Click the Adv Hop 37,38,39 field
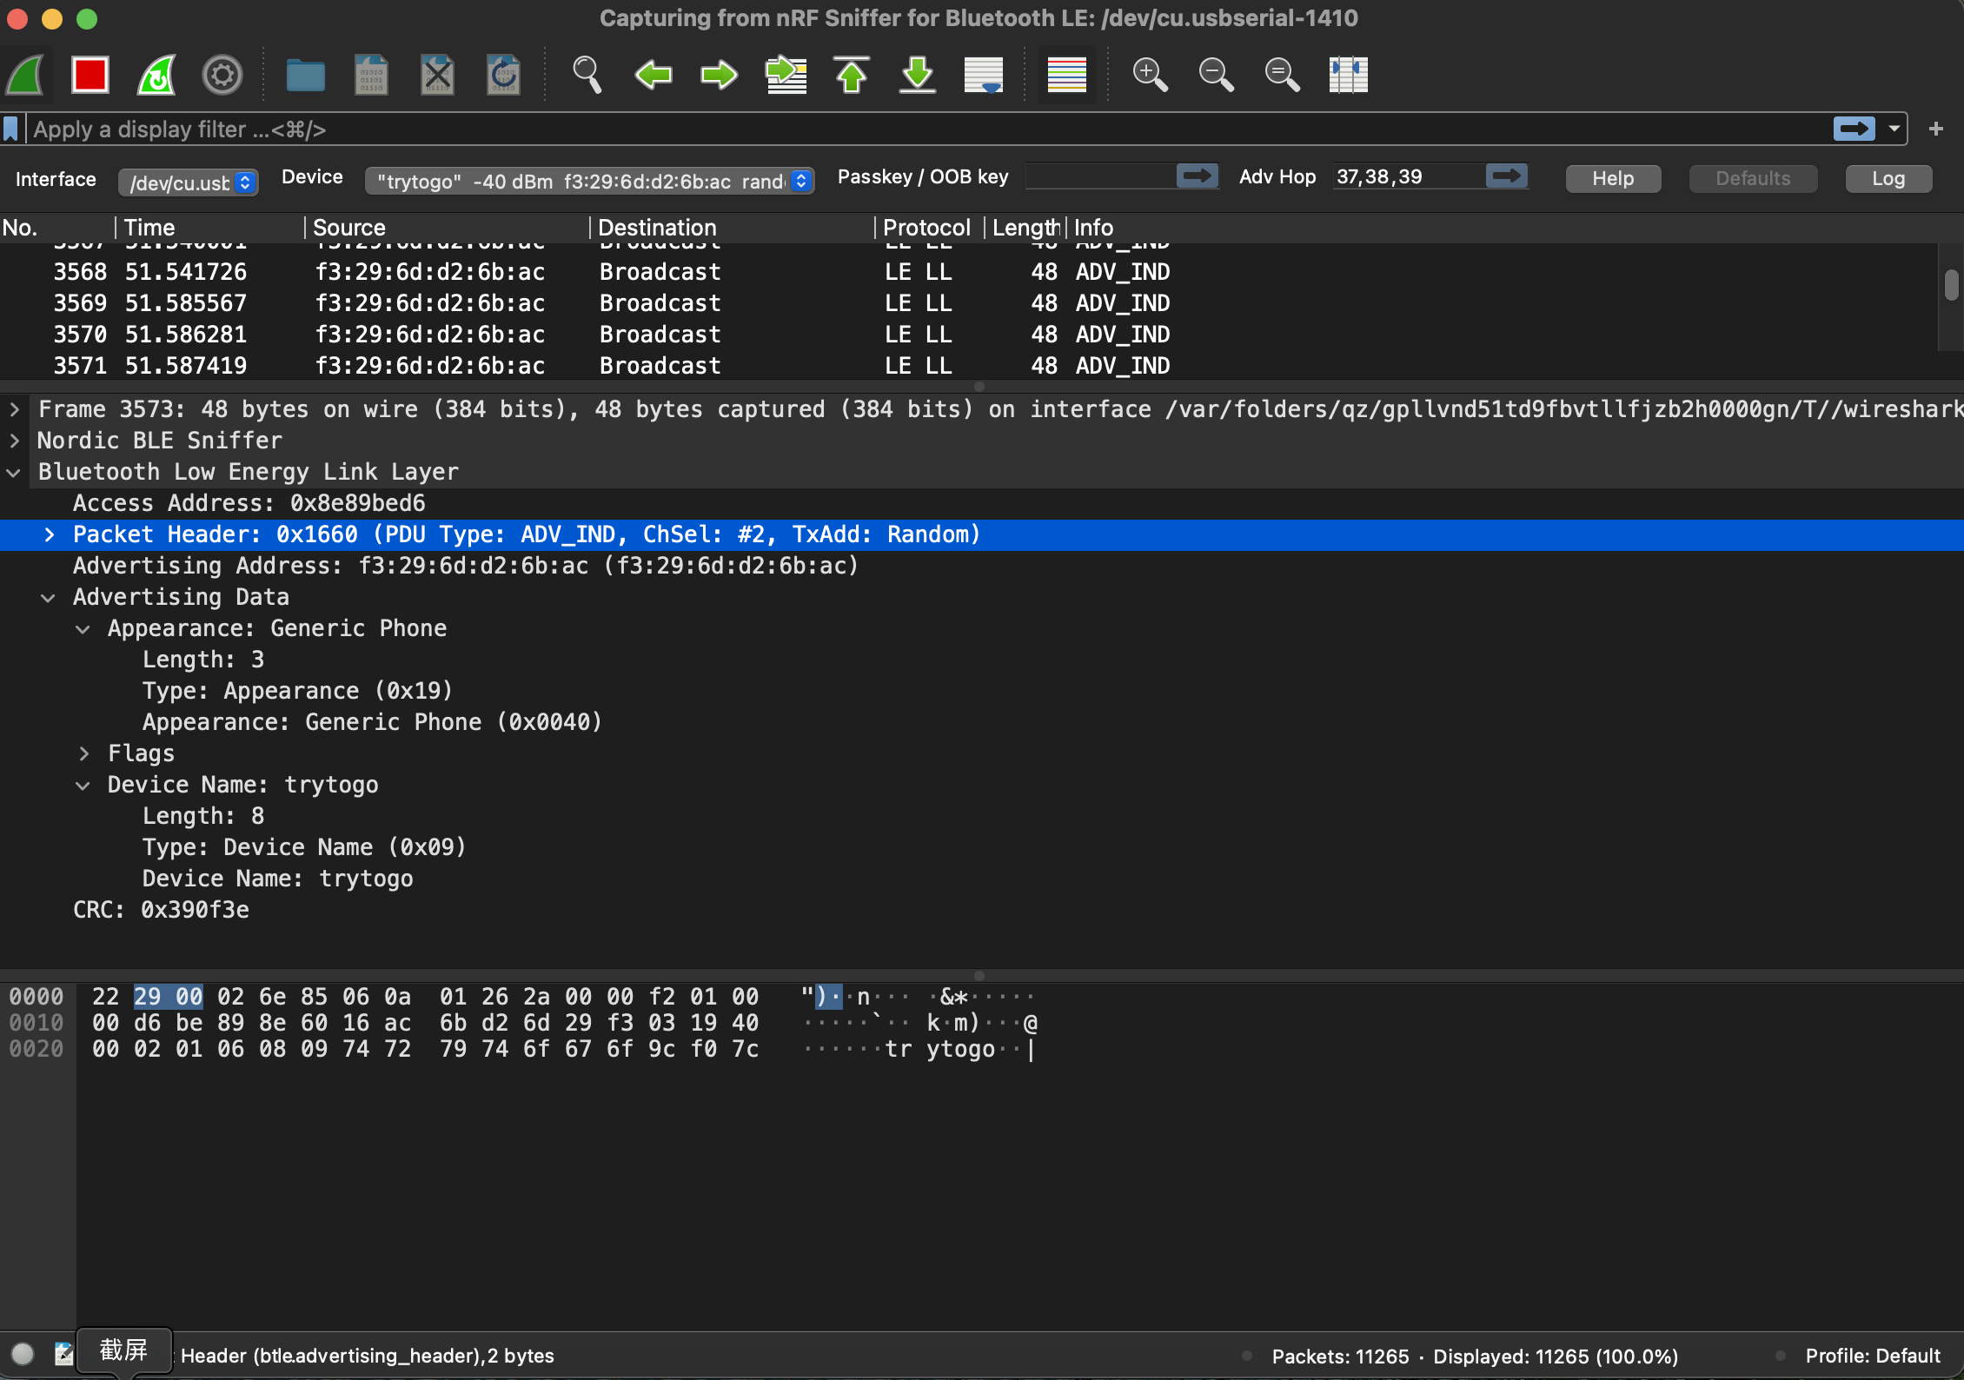The height and width of the screenshot is (1380, 1964). (x=1409, y=177)
